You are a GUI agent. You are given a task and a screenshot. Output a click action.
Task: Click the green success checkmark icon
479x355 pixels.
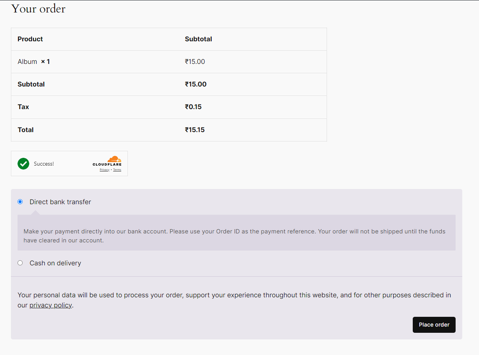click(23, 164)
